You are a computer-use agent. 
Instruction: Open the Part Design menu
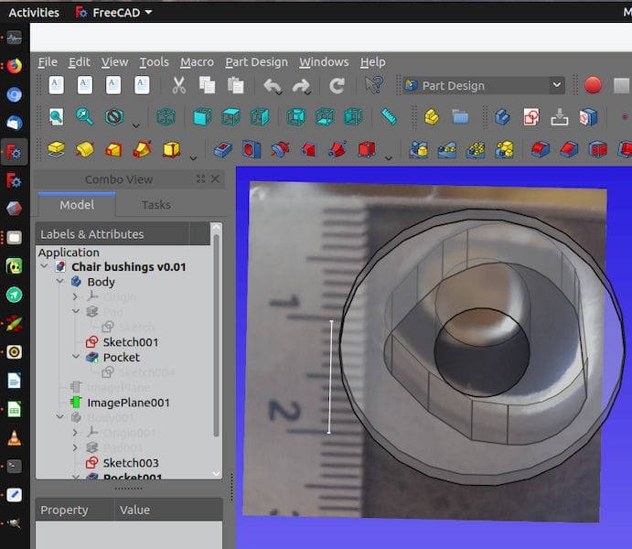point(256,62)
